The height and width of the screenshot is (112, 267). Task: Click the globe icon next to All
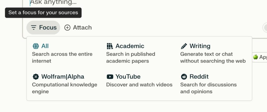tap(36, 46)
